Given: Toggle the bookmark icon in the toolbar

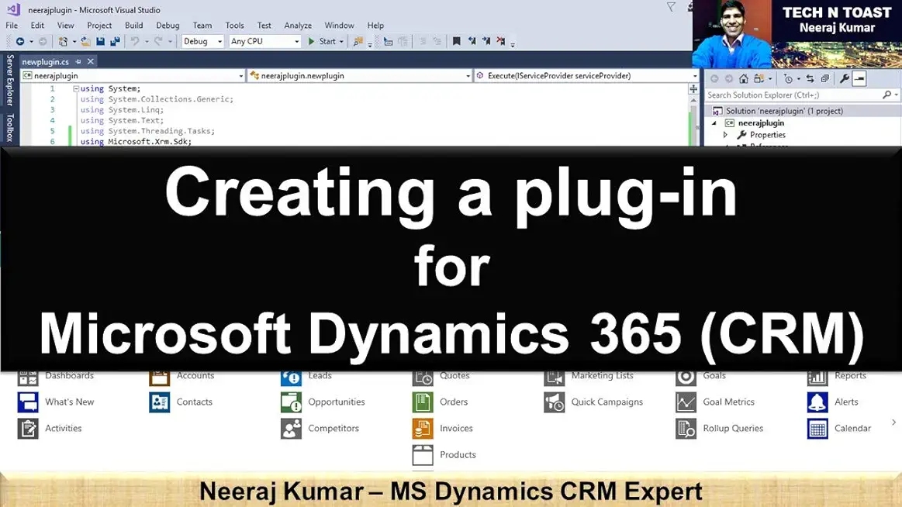Looking at the screenshot, I should coord(456,42).
